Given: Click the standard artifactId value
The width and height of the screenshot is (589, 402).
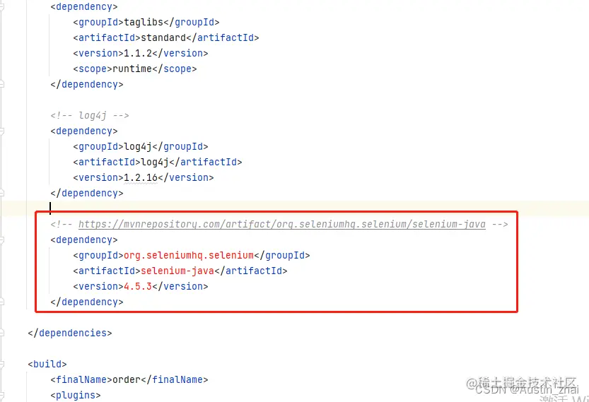Looking at the screenshot, I should coord(163,37).
